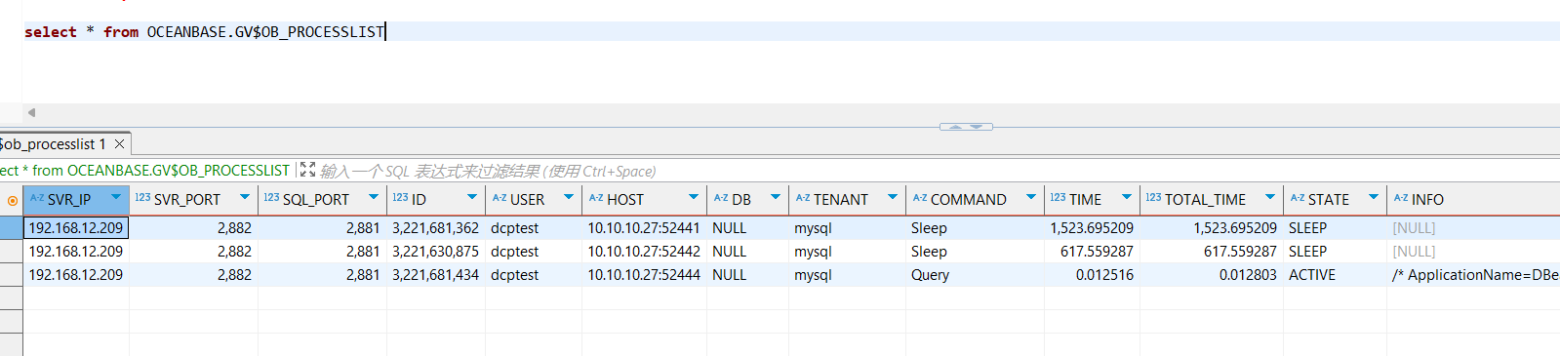Image resolution: width=1560 pixels, height=356 pixels.
Task: Open SVR_IP column filter dropdown arrow
Action: [x=116, y=198]
